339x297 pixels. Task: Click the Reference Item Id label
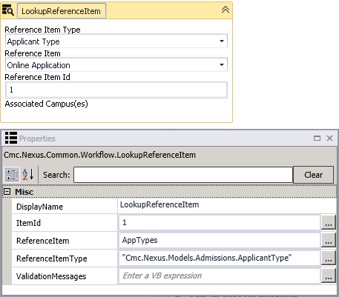coord(37,77)
